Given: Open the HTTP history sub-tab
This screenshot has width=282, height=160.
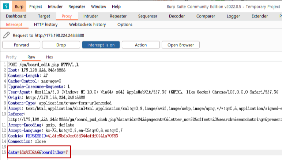Looking at the screenshot, I should (46, 24).
